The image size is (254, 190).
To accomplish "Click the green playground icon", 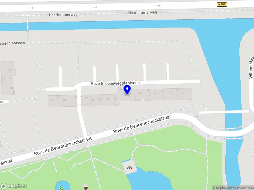I will [x=61, y=188].
